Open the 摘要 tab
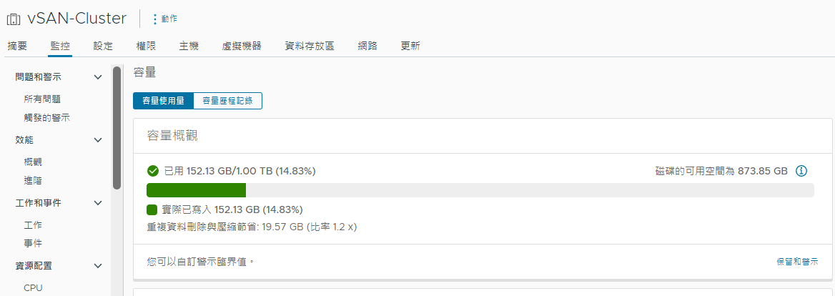835x296 pixels. 17,46
